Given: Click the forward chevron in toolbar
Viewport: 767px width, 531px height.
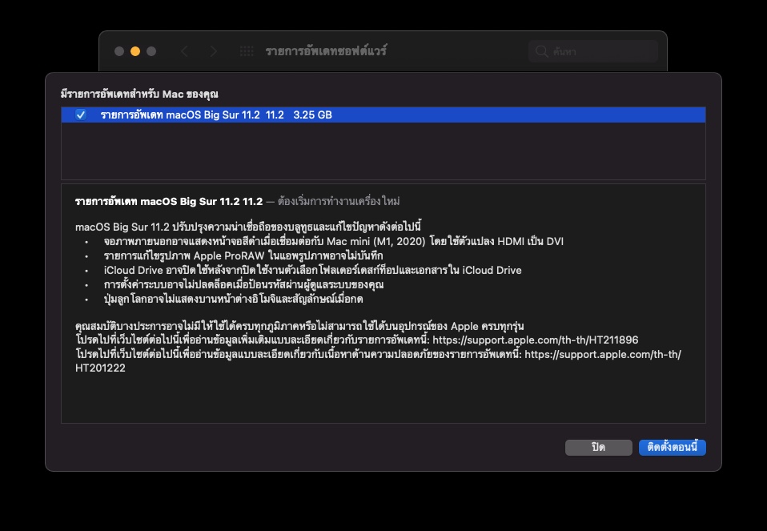Looking at the screenshot, I should click(x=213, y=51).
